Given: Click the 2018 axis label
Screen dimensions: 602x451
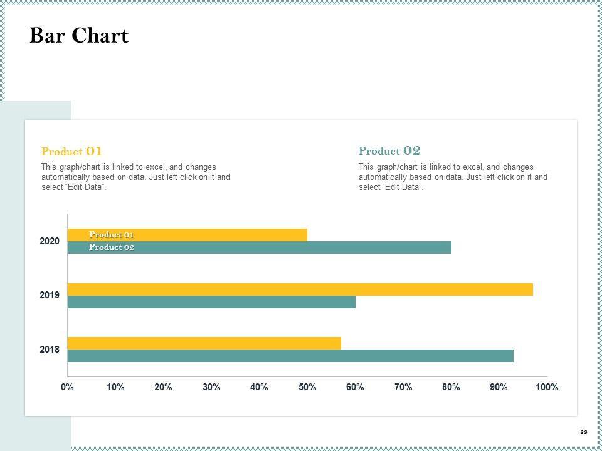Looking at the screenshot, I should [x=50, y=350].
